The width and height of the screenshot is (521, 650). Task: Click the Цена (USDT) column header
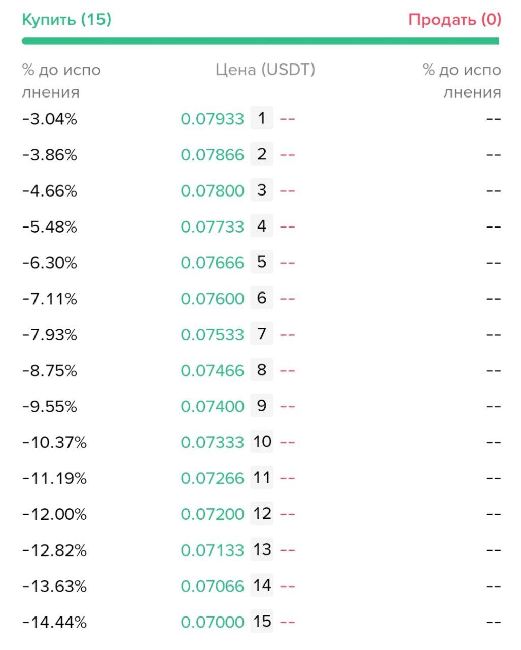265,70
